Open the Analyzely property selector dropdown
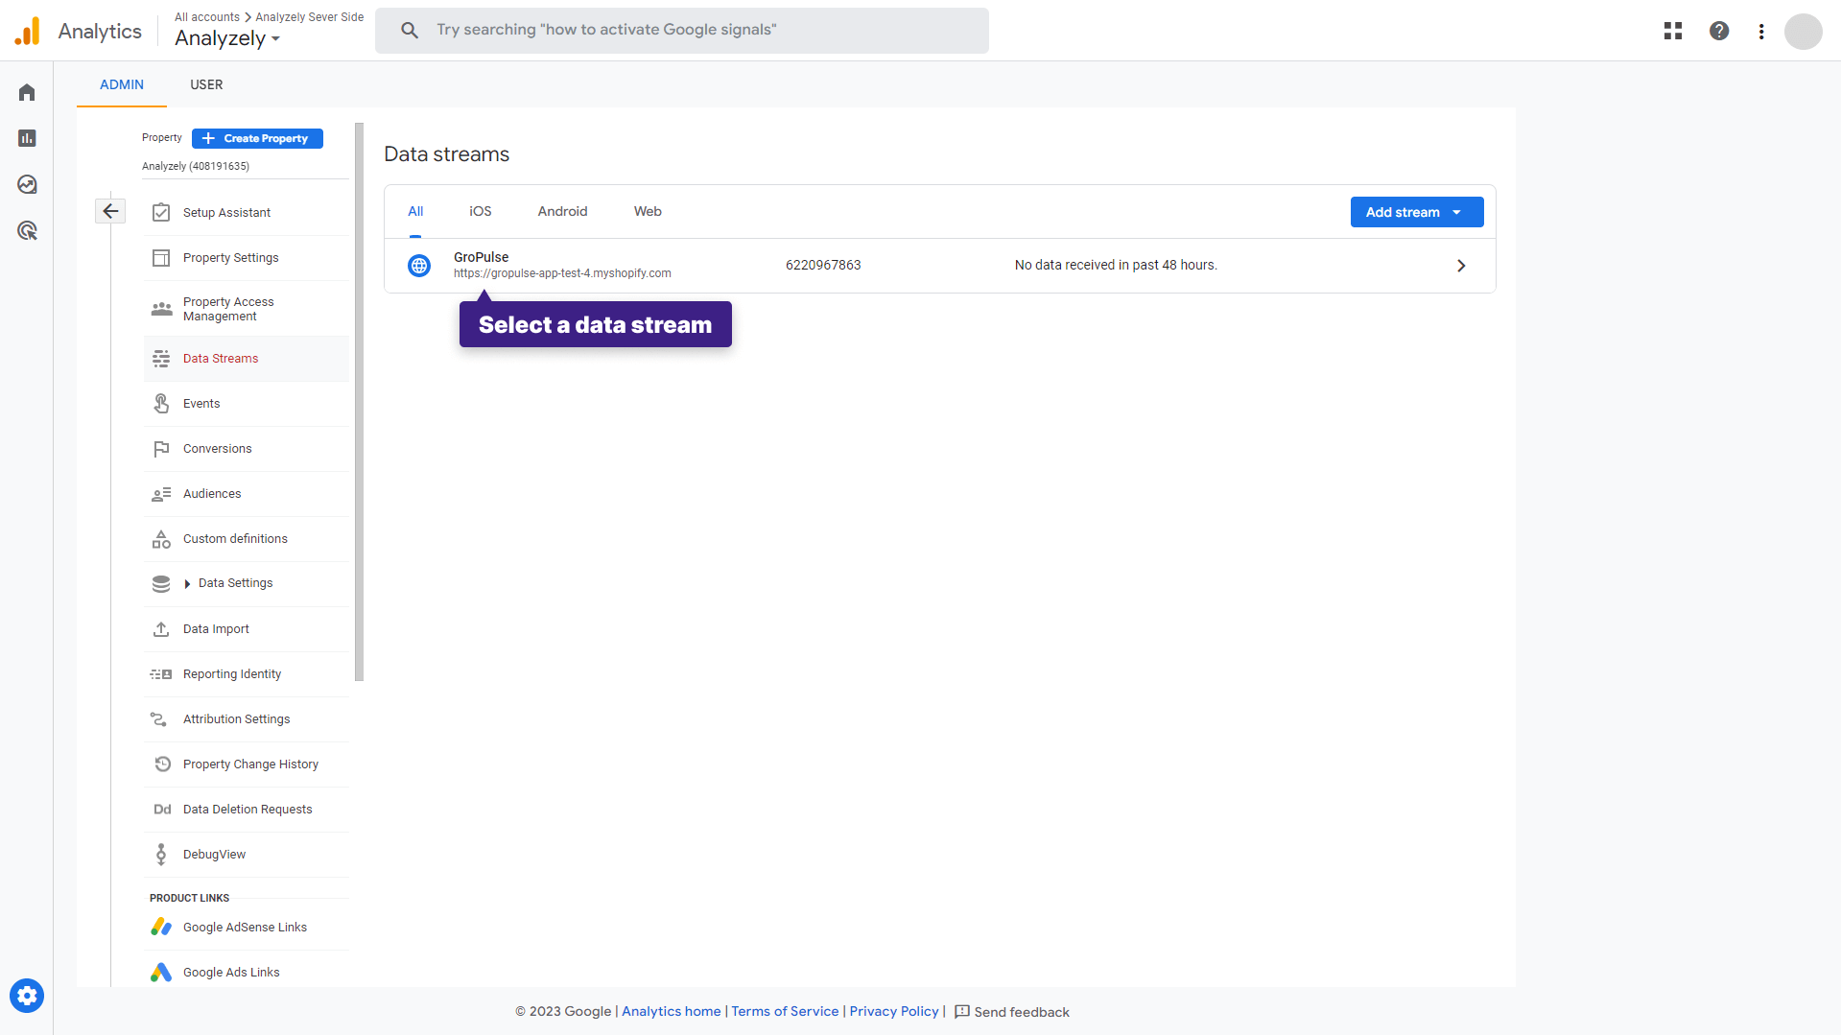Screen dimensions: 1841x1035 coord(227,38)
